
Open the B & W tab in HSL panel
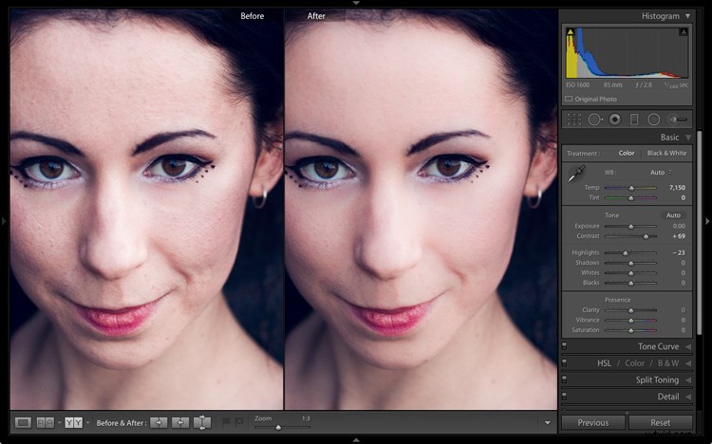point(668,363)
